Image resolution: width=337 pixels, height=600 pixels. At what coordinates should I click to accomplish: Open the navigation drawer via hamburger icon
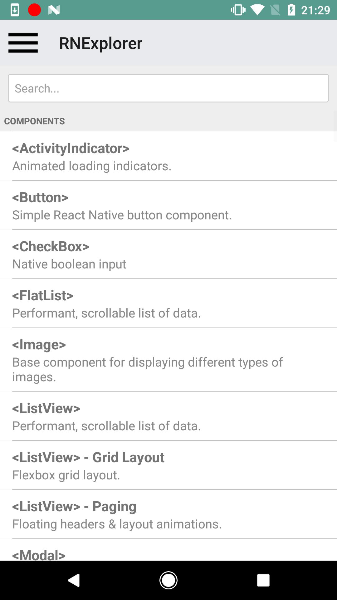point(23,43)
